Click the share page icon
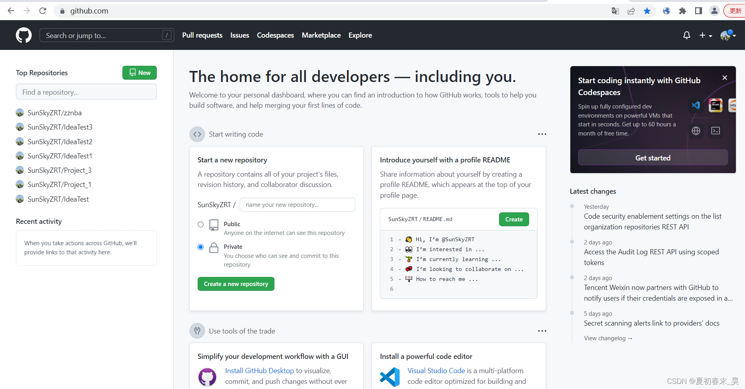Viewport: 745px width, 389px height. point(631,11)
